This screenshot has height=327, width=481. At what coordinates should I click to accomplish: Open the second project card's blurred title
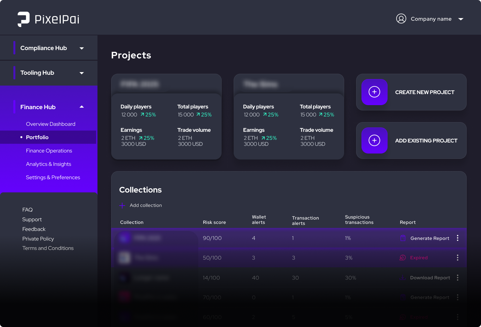[261, 84]
